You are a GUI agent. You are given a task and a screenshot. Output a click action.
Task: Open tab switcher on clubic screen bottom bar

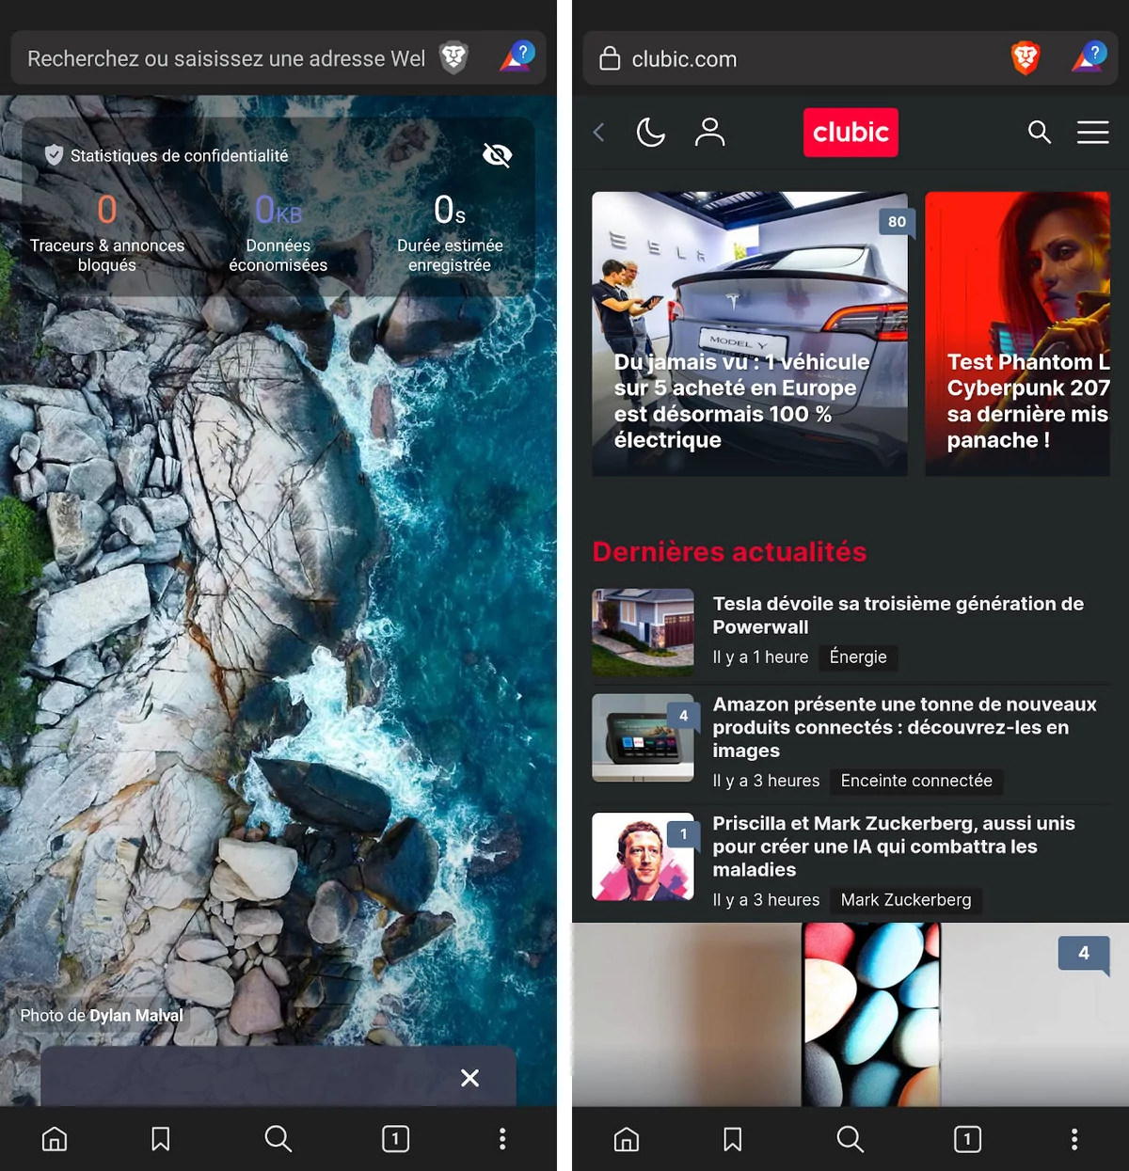click(968, 1139)
